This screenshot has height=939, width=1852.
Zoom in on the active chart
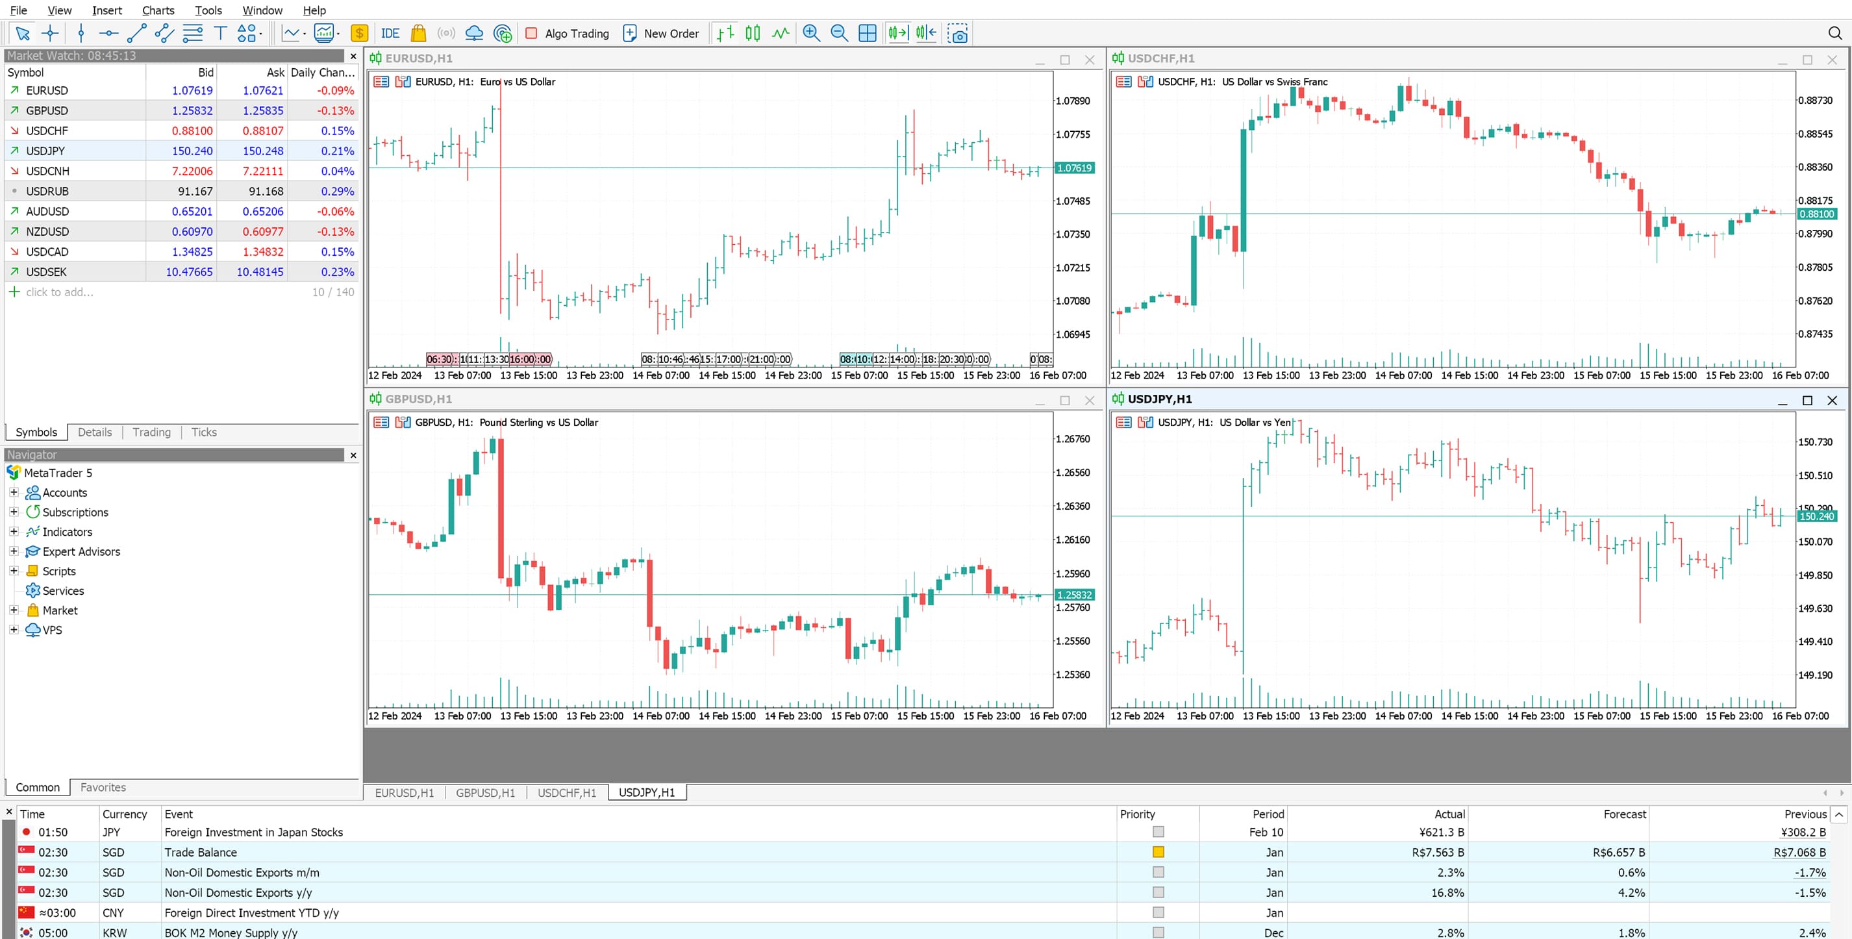[812, 33]
